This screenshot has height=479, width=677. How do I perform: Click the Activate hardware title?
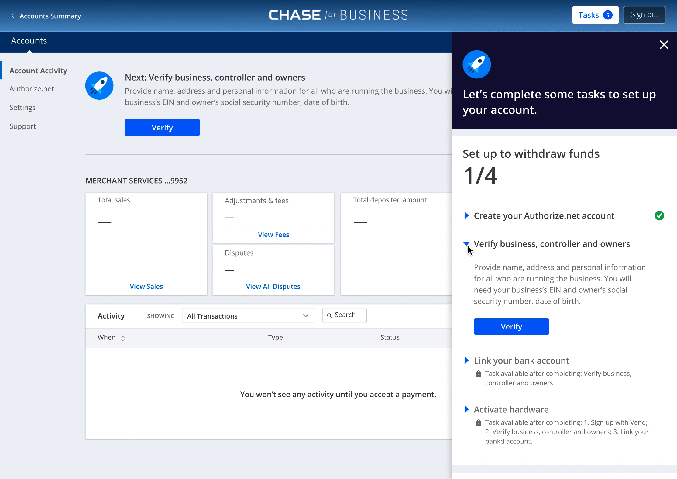click(x=511, y=409)
